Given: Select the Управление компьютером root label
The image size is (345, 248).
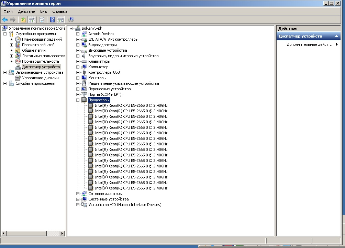Looking at the screenshot, I should tap(37, 28).
